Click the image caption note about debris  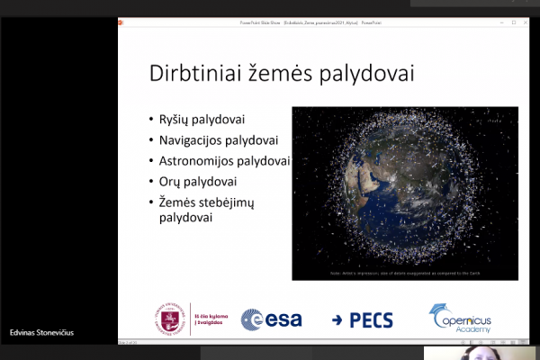405,274
